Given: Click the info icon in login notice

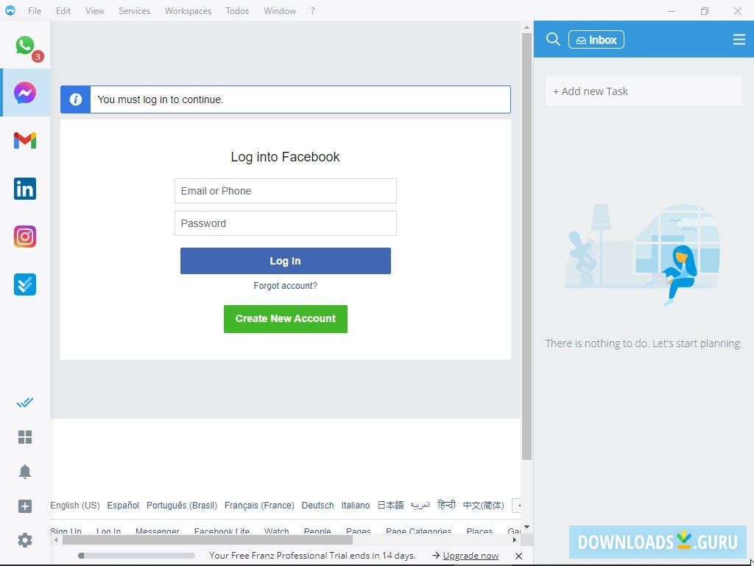Looking at the screenshot, I should (x=76, y=99).
